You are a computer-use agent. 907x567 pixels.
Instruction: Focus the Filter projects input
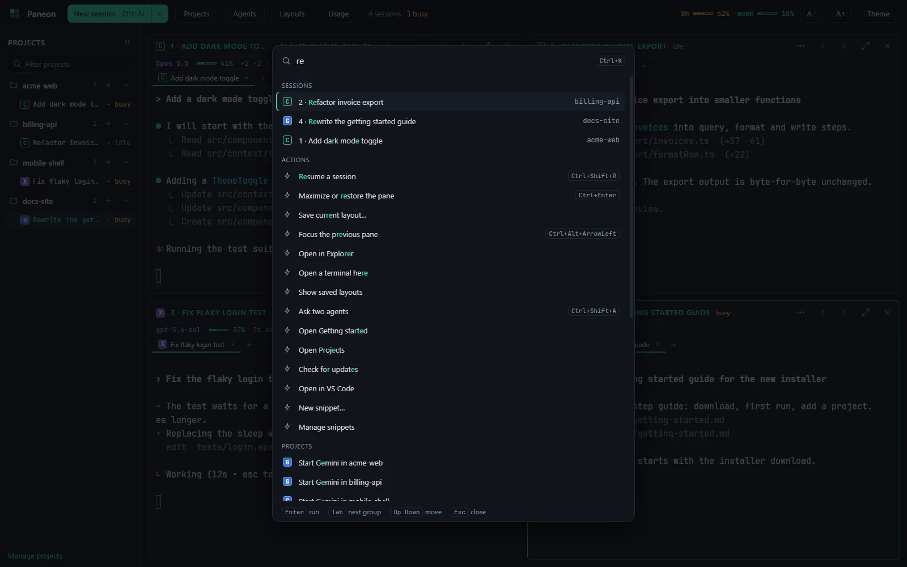coord(70,64)
